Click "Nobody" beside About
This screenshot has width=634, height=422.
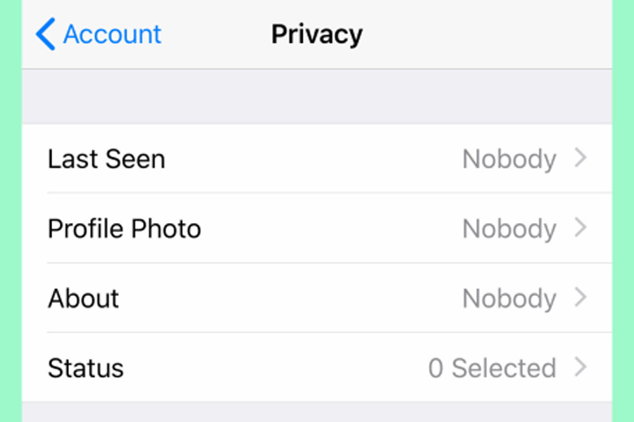coord(509,298)
